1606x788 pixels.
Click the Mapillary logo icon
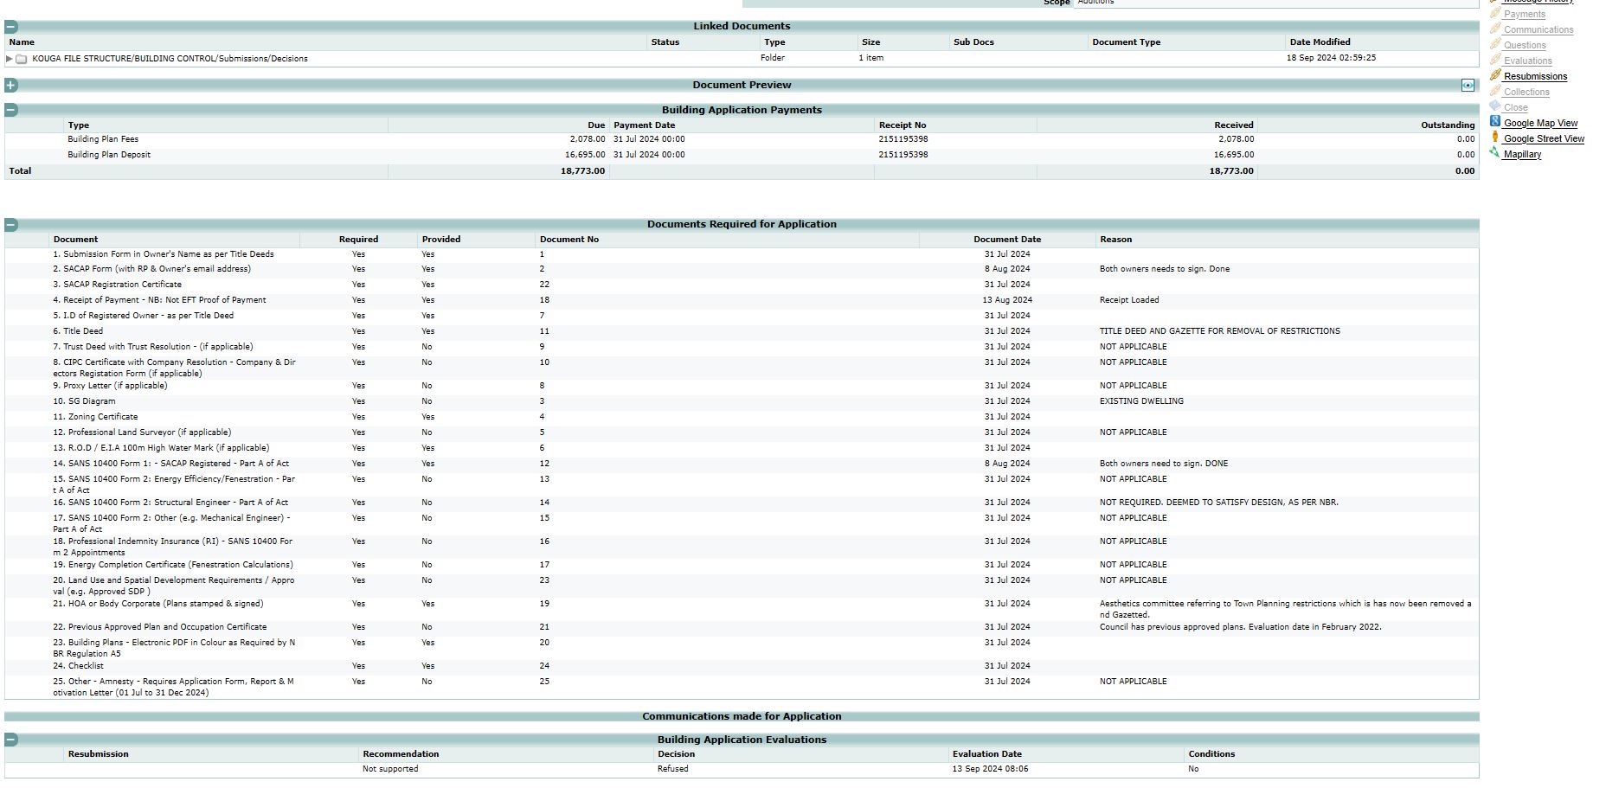(x=1494, y=153)
